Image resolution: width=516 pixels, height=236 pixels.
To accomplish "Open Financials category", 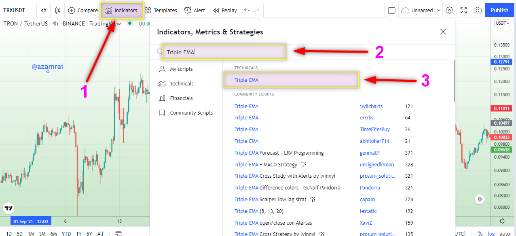I will (176, 98).
